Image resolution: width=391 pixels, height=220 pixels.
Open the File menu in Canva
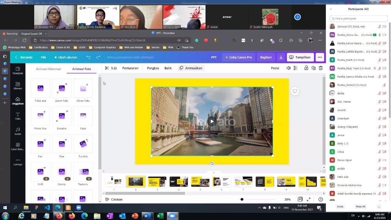[x=43, y=57]
